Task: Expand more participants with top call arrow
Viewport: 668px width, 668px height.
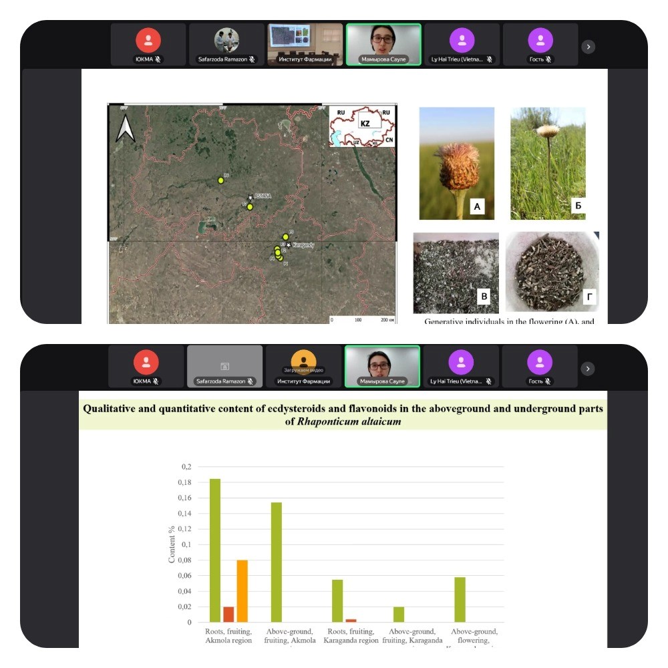Action: pyautogui.click(x=588, y=46)
